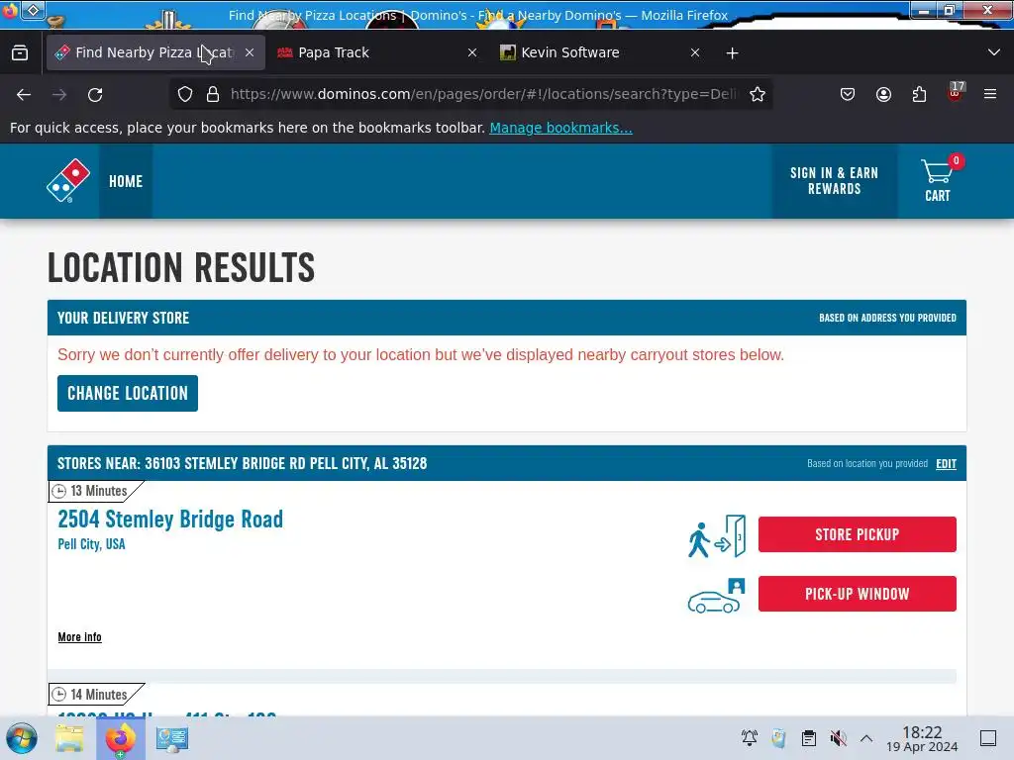Click the Firefox address bar URL

pos(482,94)
